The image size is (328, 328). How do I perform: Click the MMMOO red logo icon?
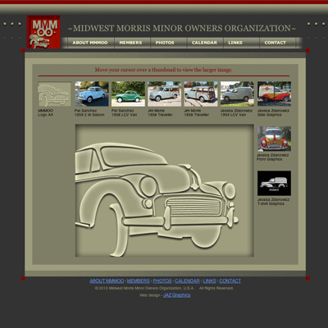tap(43, 32)
